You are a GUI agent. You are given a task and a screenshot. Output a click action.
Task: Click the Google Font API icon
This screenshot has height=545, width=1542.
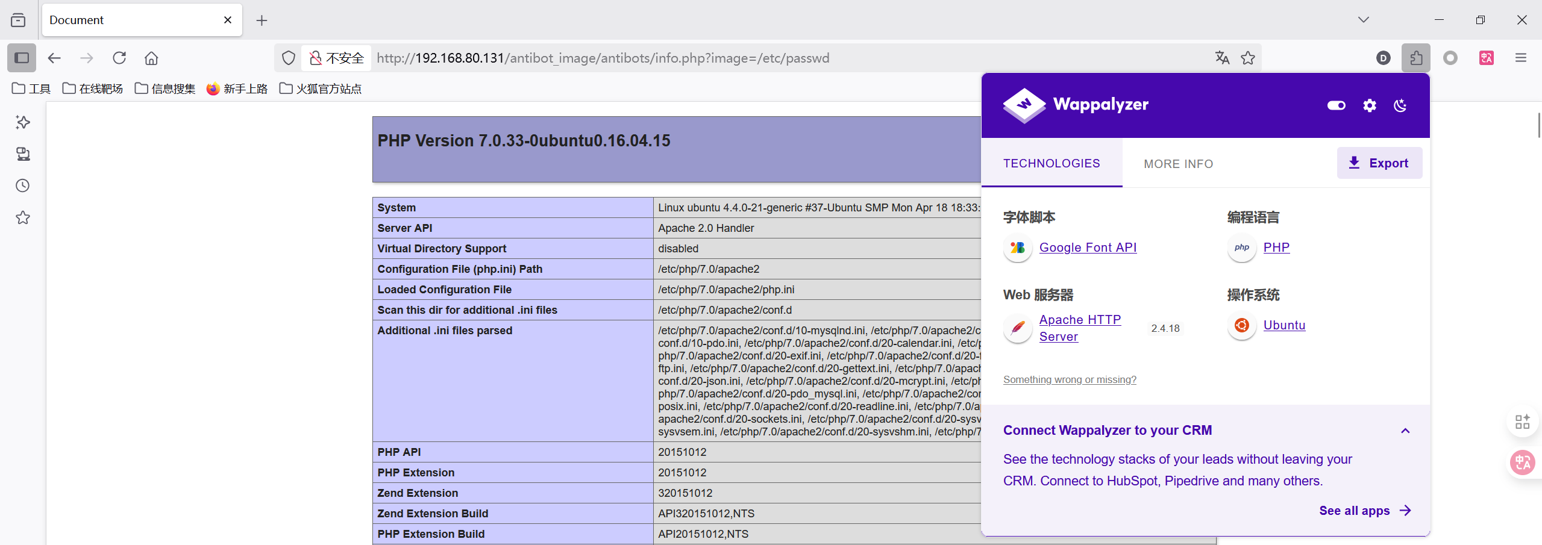click(x=1018, y=248)
